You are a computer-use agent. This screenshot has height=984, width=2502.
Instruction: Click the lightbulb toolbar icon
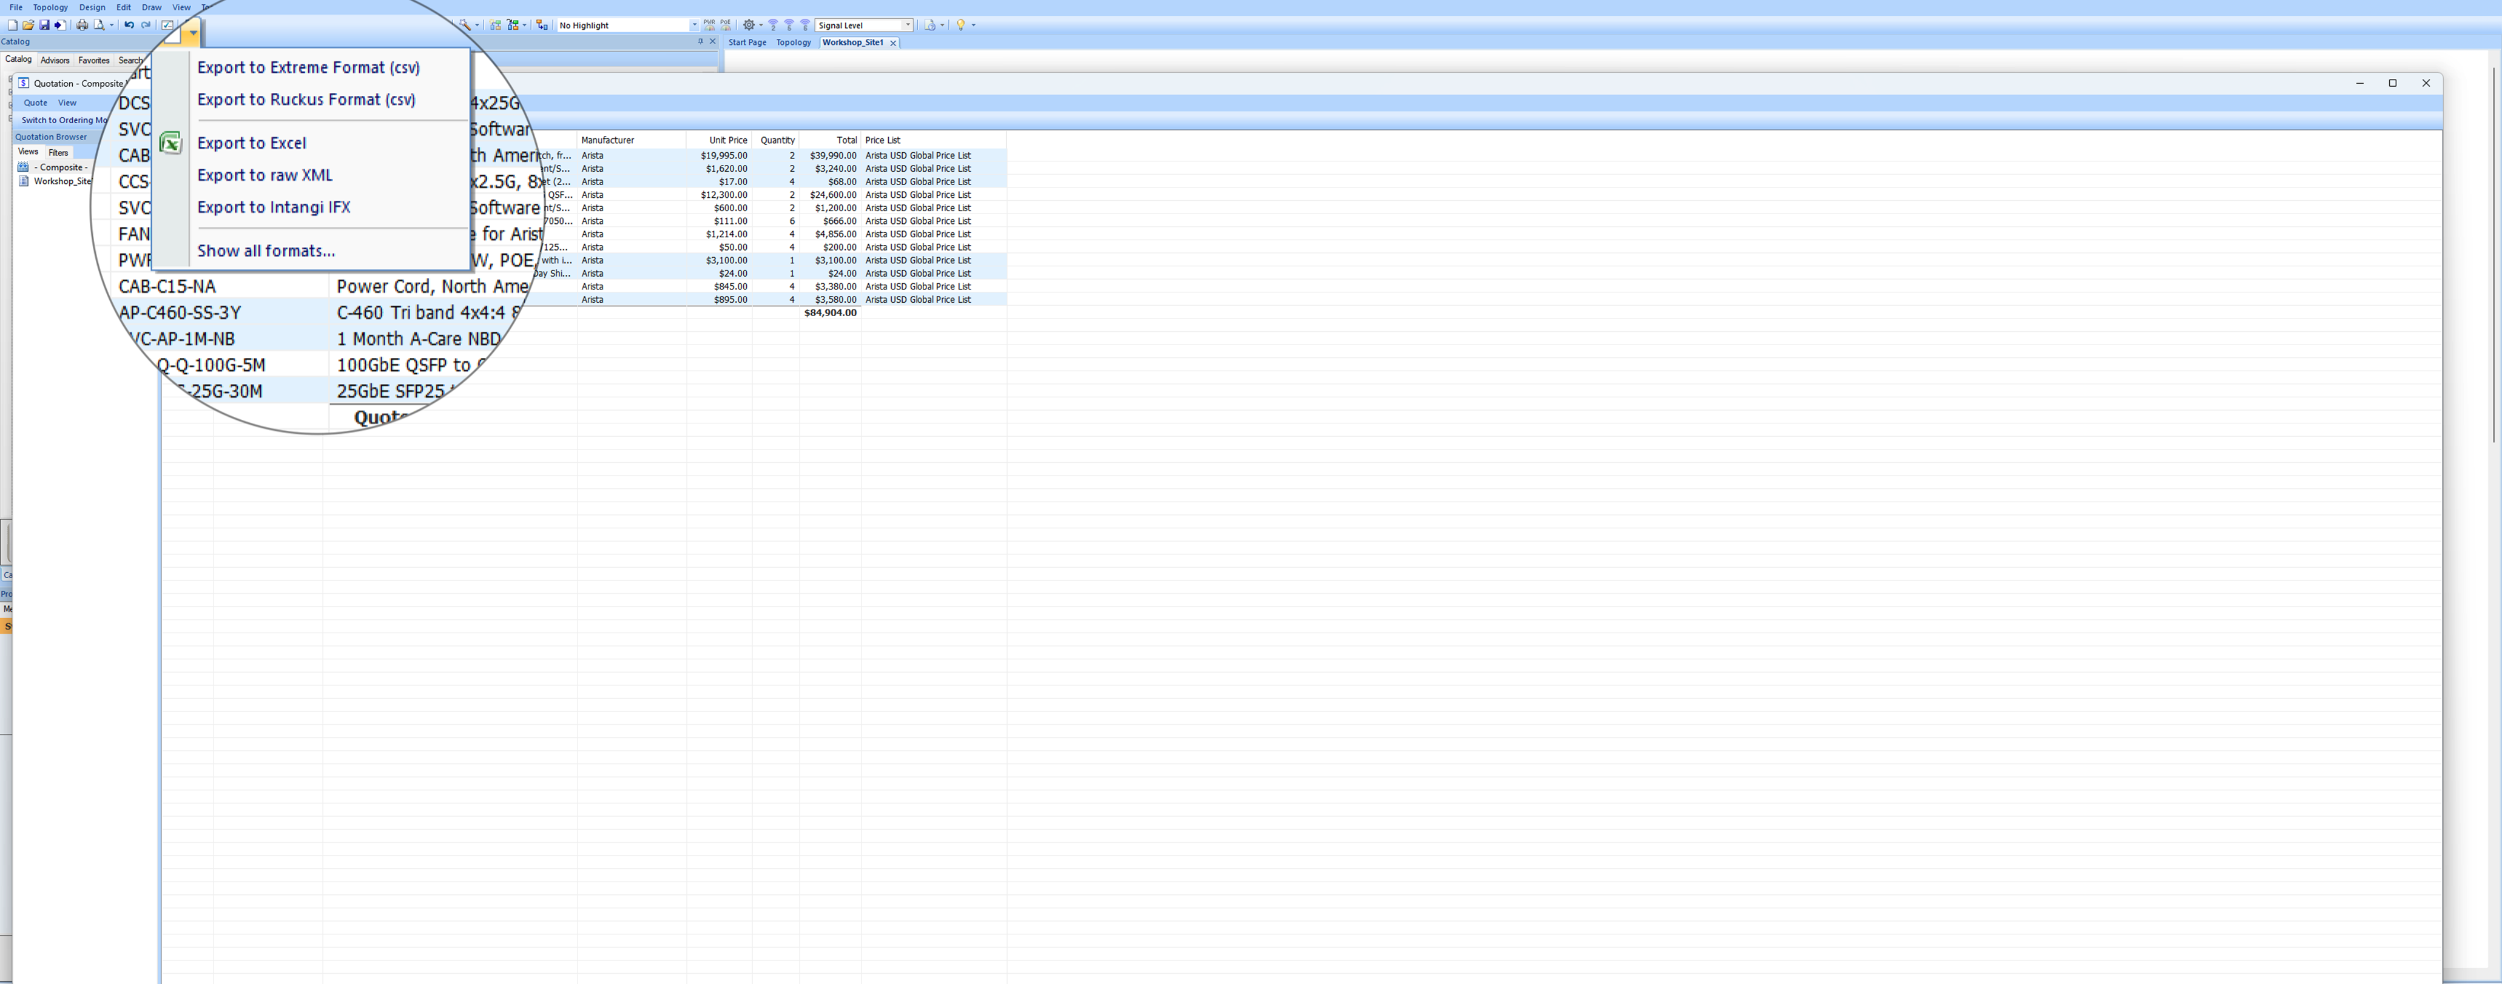(x=960, y=25)
